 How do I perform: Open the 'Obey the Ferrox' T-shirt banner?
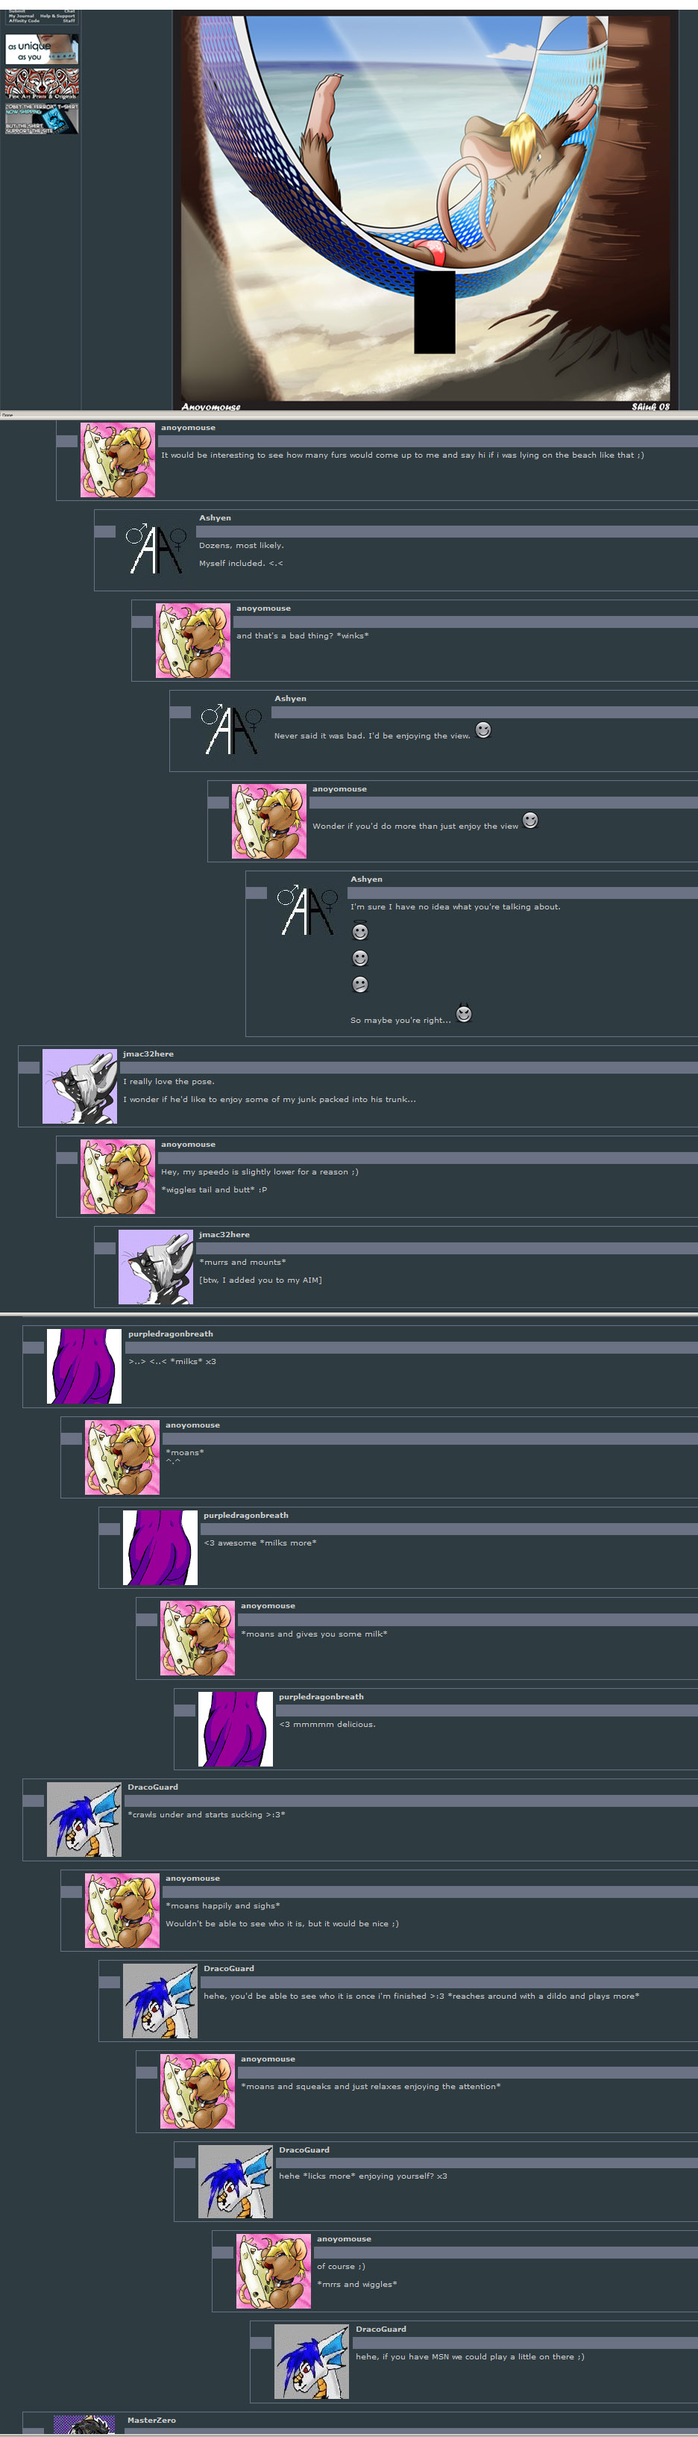click(42, 118)
